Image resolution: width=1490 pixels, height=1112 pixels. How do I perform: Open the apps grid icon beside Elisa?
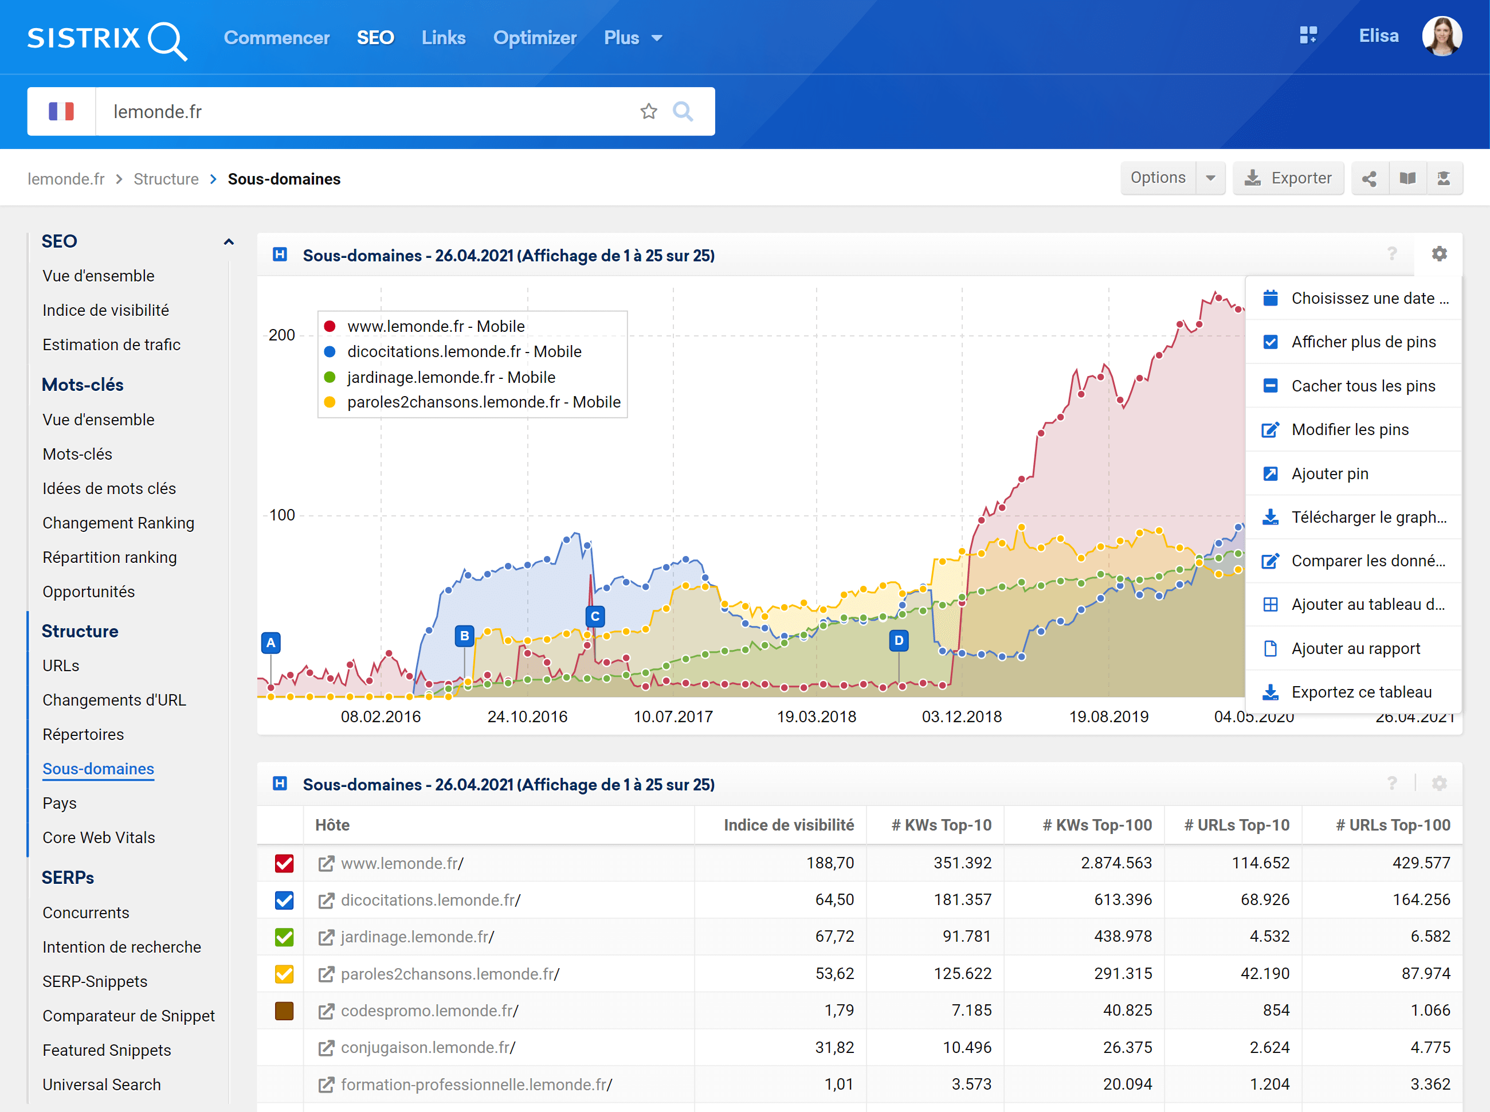[1308, 36]
